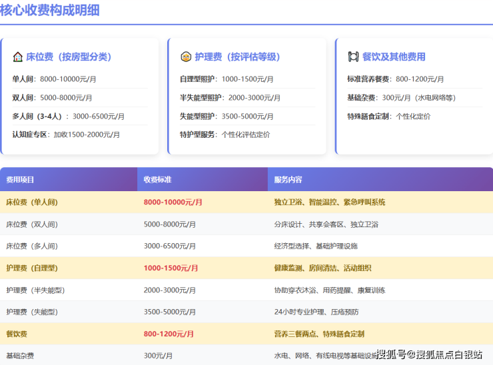Click the house icon beside 床位费 heading
Screen dimensions: 493x365
[18, 57]
